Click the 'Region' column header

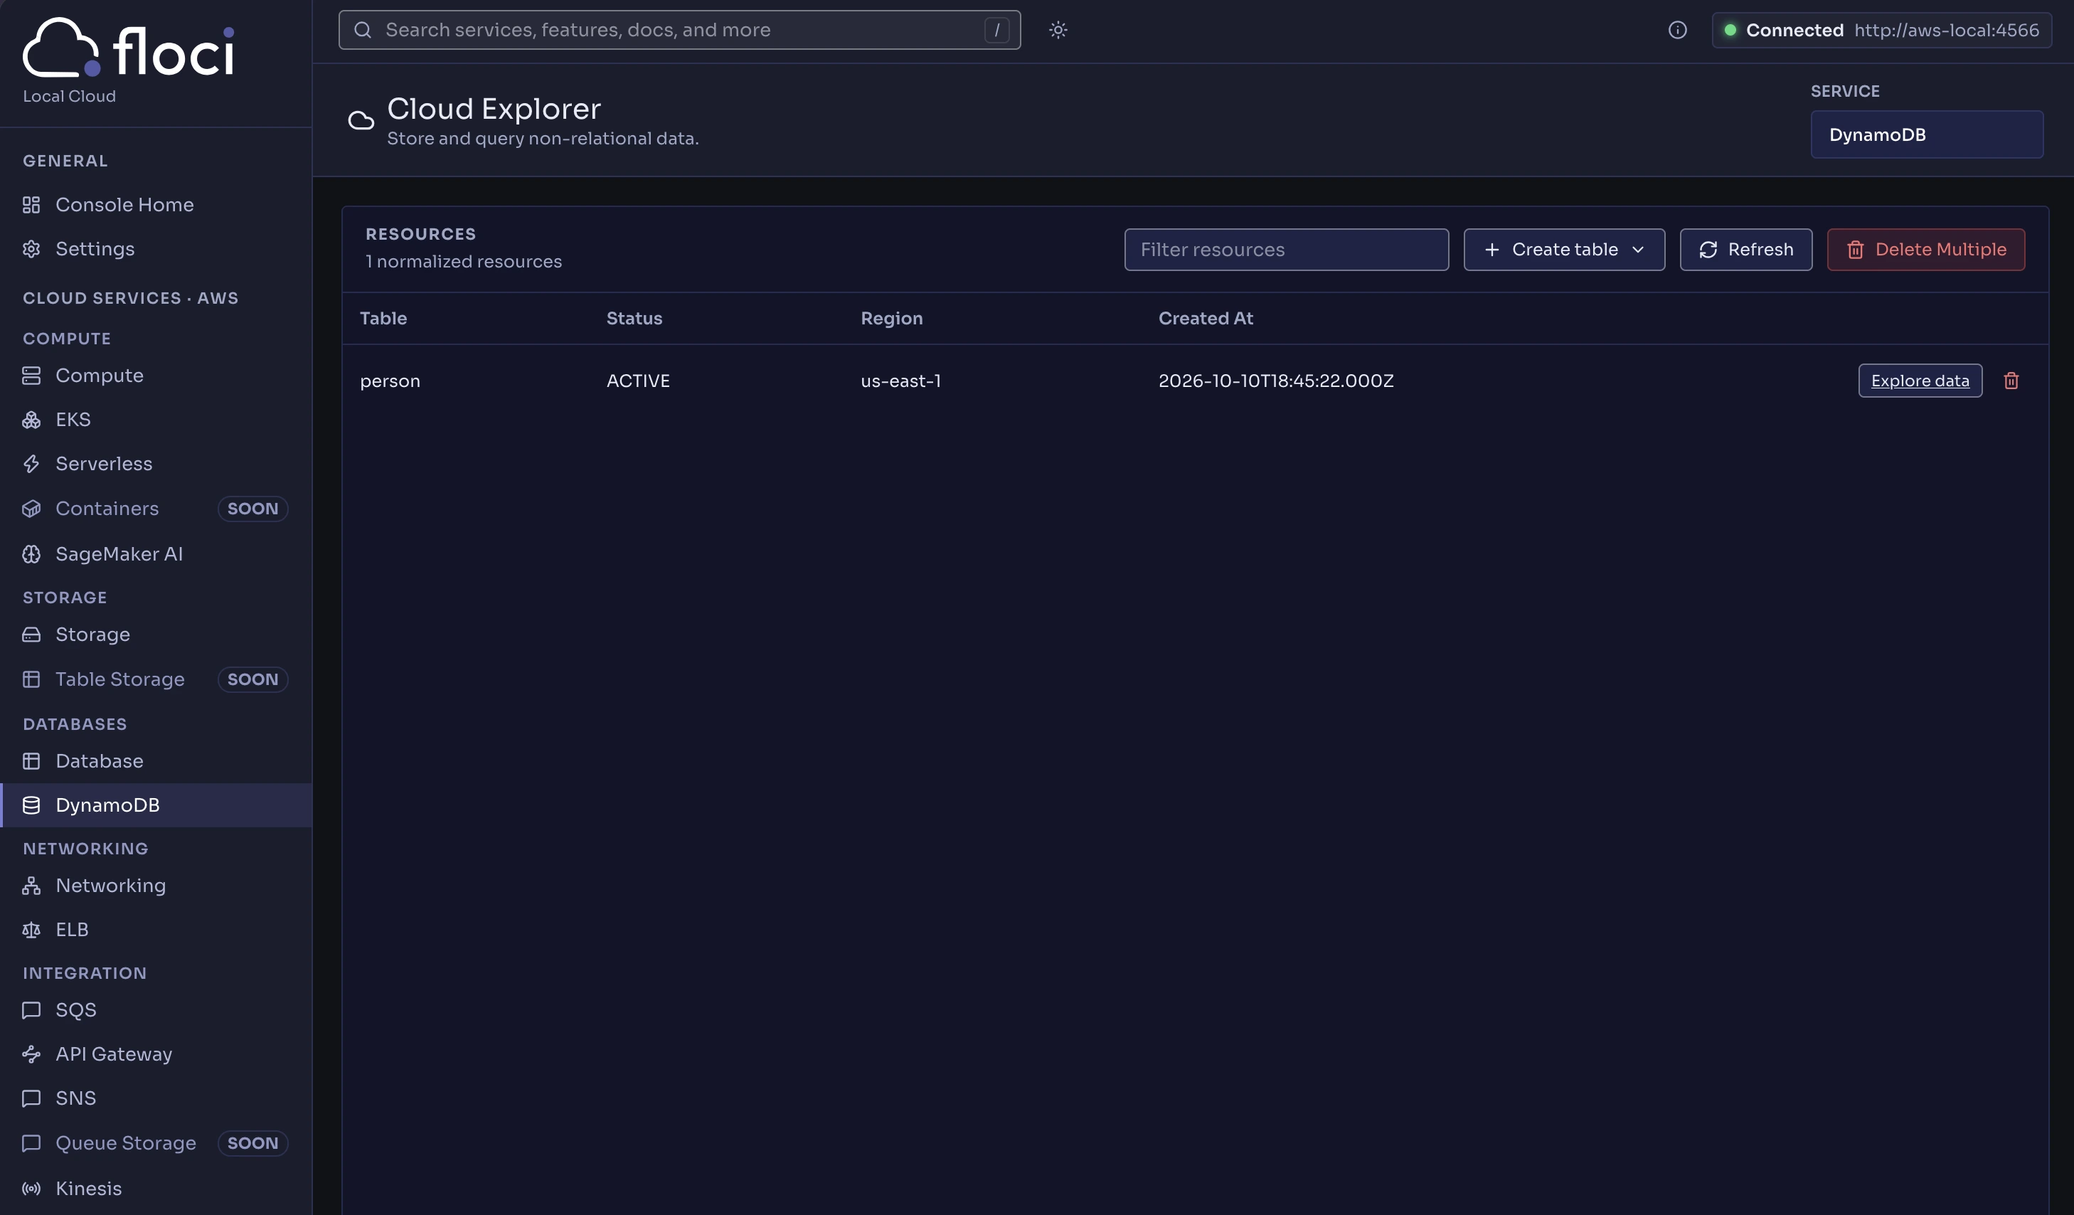891,319
